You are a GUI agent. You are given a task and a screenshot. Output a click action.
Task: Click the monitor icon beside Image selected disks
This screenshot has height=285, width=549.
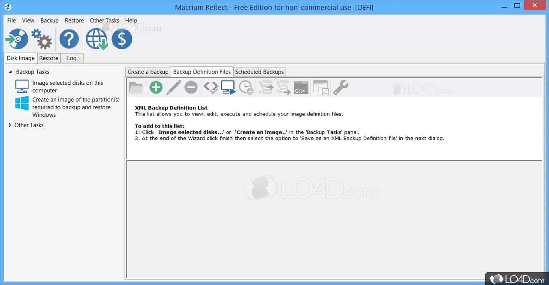pos(22,86)
